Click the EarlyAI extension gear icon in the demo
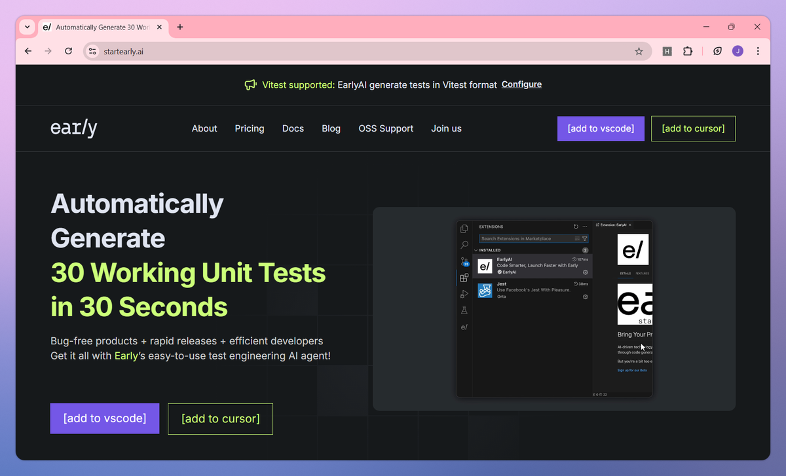 pos(586,272)
